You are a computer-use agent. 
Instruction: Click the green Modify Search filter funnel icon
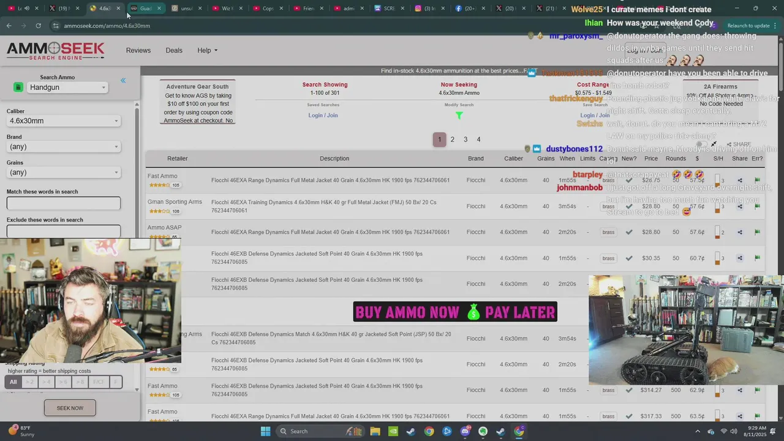coord(459,115)
